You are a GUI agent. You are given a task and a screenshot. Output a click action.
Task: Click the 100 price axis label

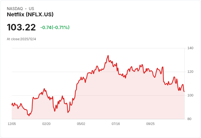pos(190,95)
